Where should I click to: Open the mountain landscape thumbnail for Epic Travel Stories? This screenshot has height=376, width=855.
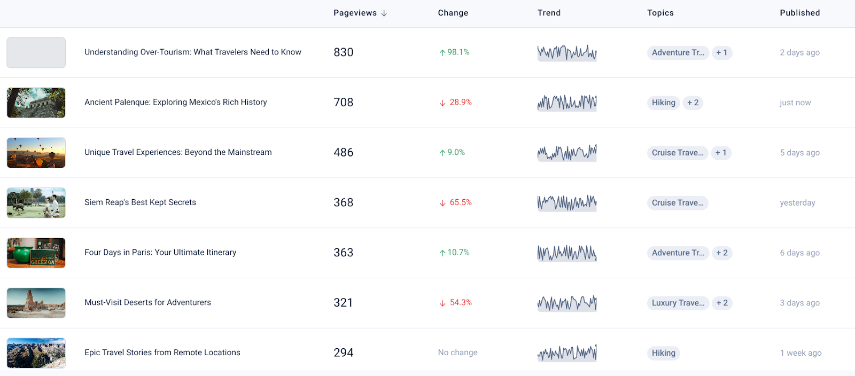pyautogui.click(x=36, y=353)
